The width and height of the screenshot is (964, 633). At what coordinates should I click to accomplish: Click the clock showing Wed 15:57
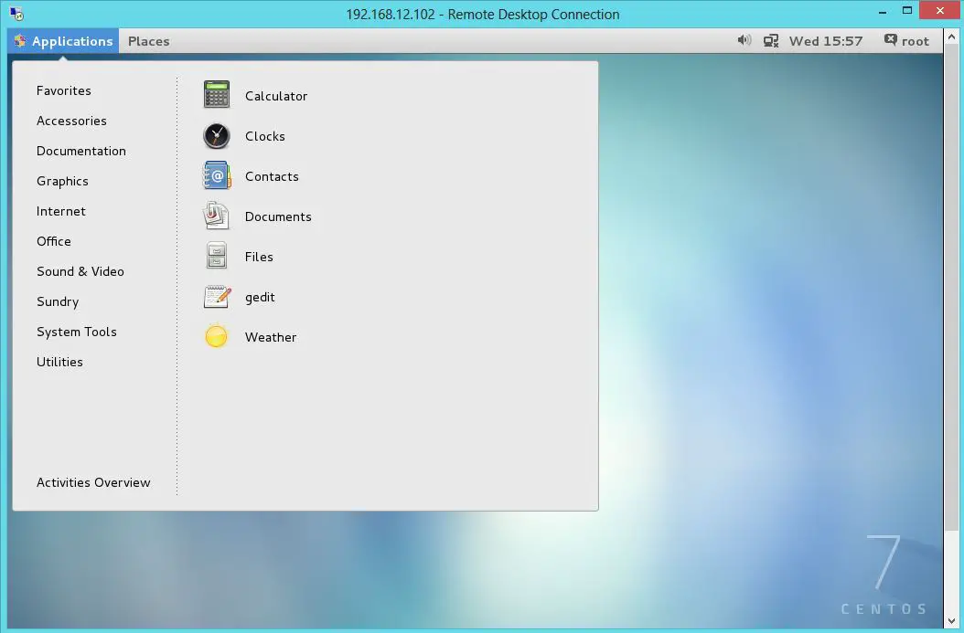[823, 40]
